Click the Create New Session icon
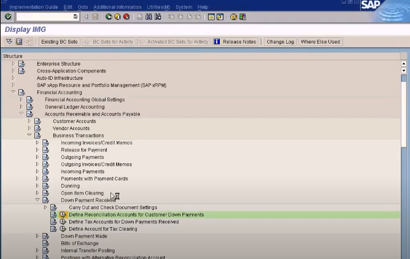Image resolution: width=410 pixels, height=259 pixels. click(211, 17)
